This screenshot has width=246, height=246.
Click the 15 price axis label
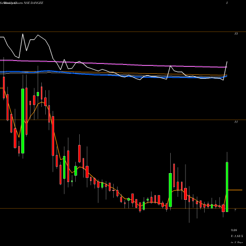(x=236, y=33)
